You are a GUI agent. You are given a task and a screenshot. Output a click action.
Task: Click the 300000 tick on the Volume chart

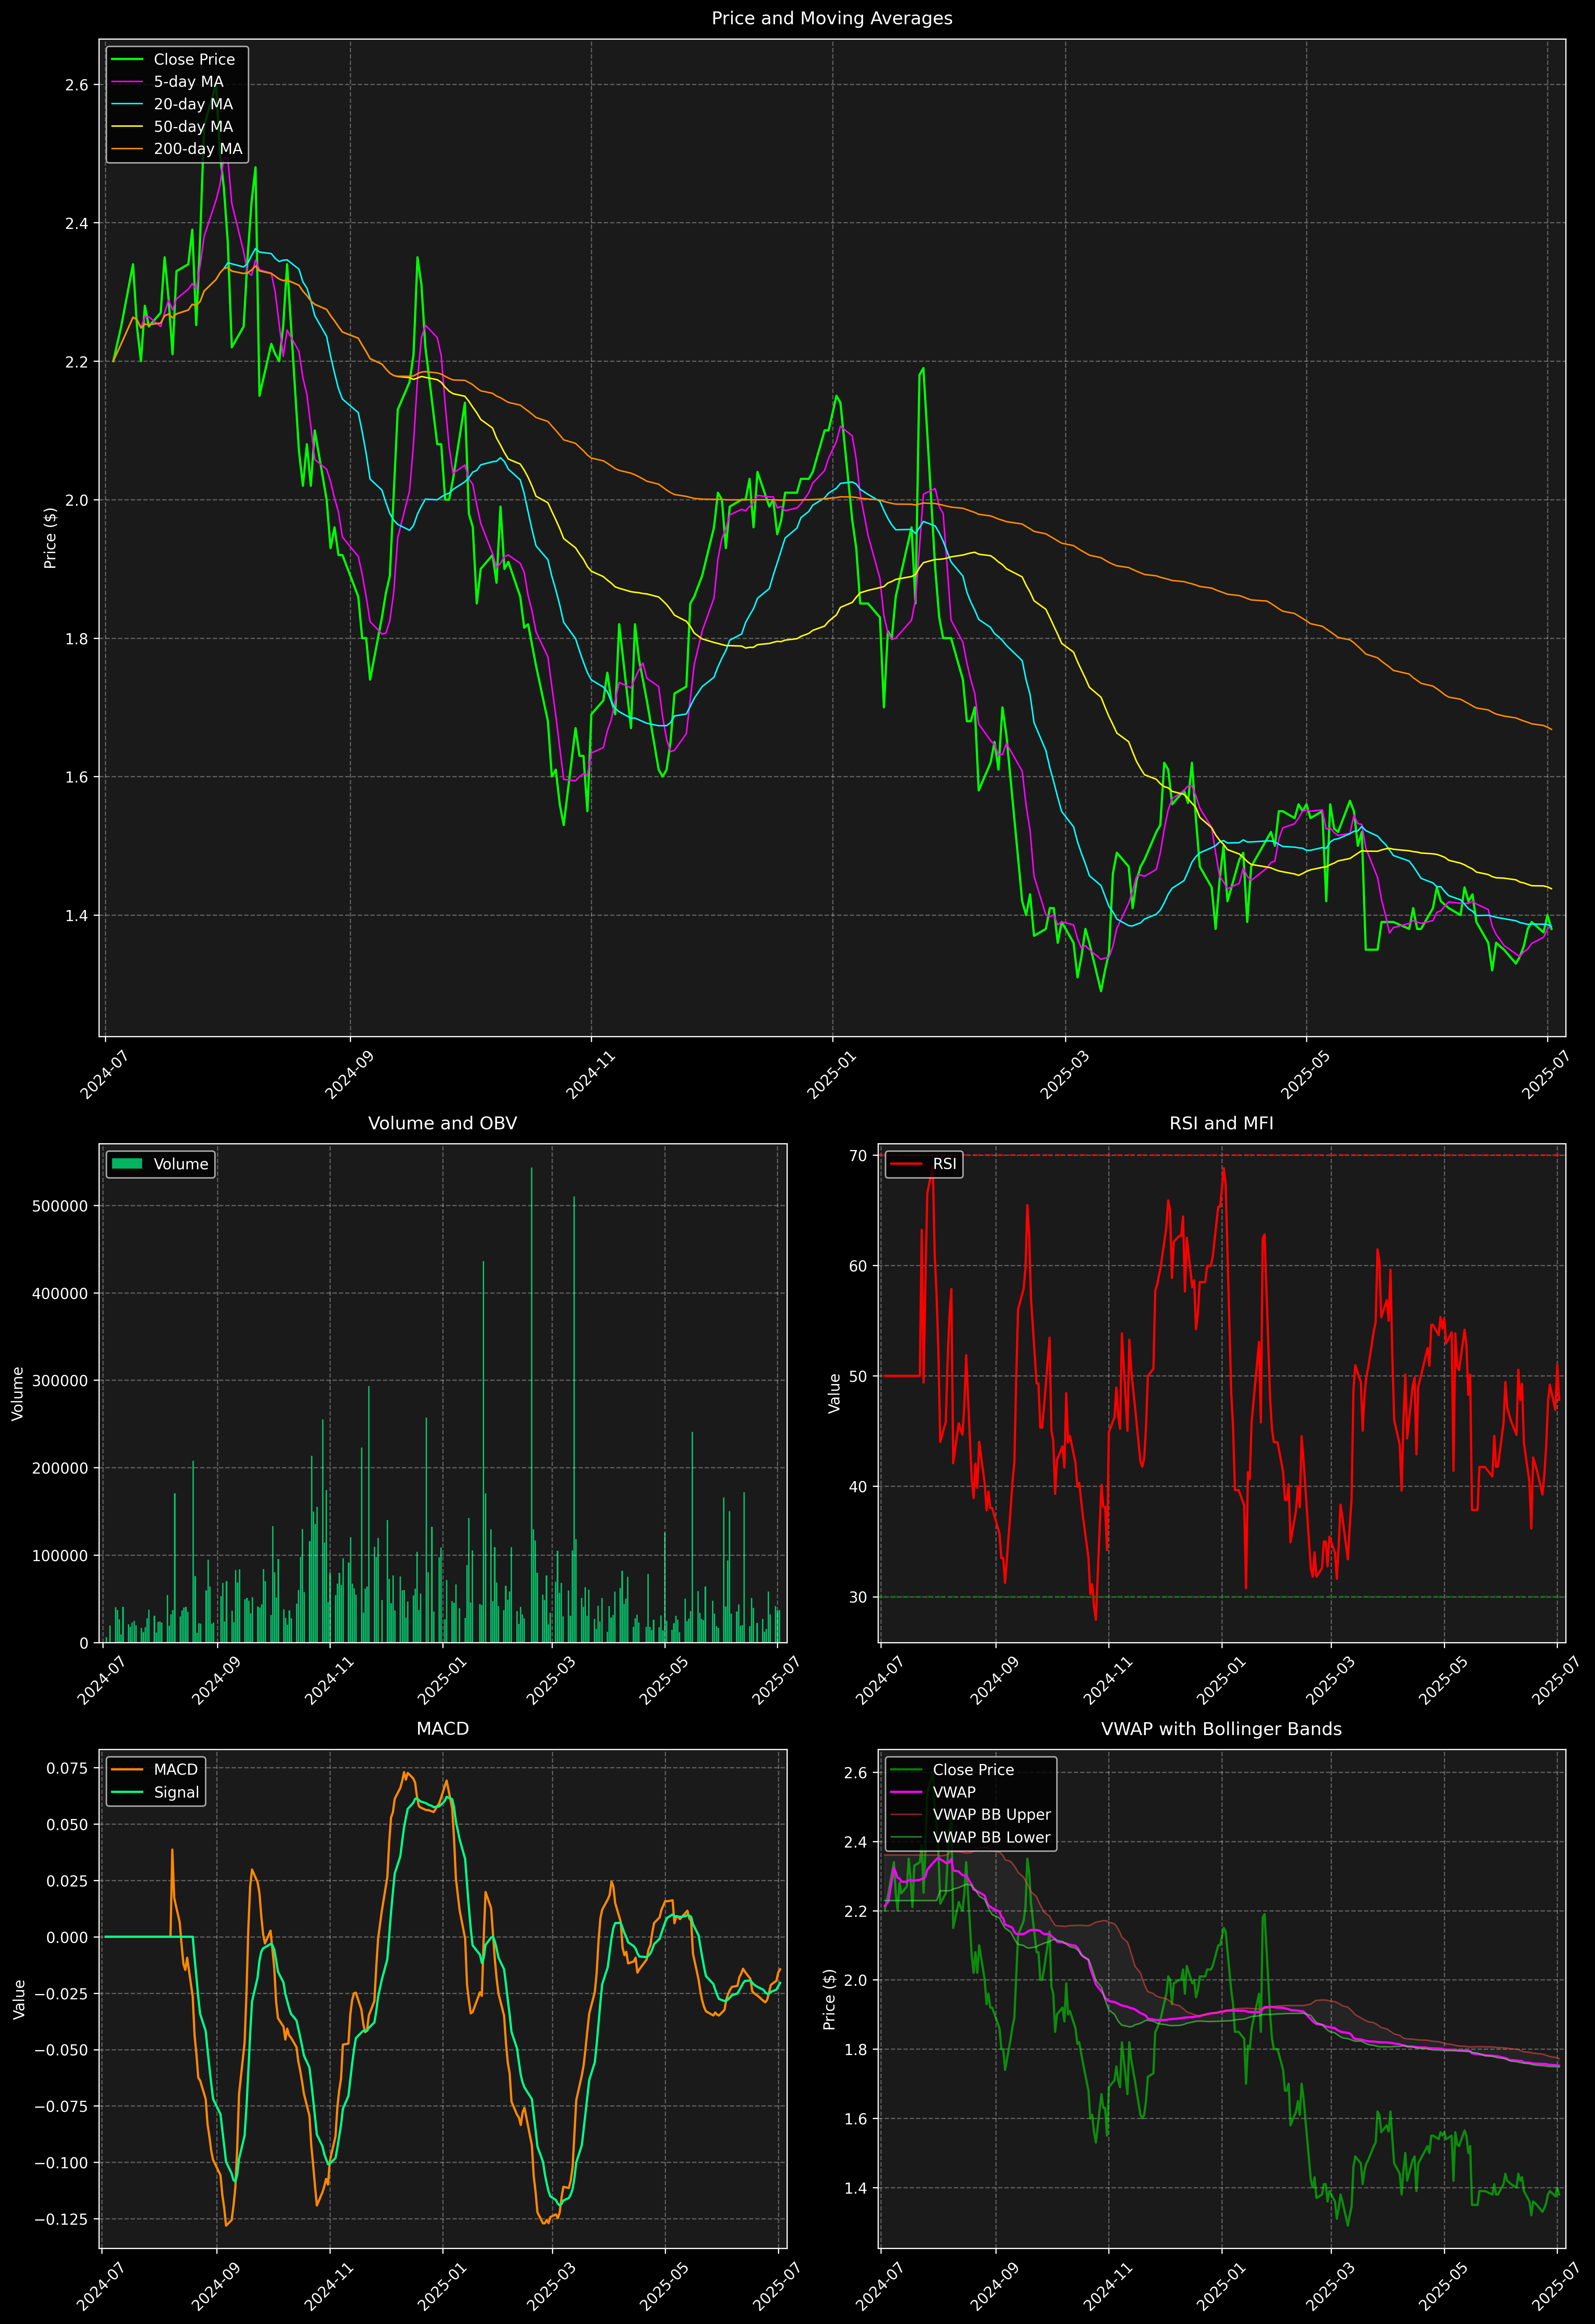click(60, 1381)
